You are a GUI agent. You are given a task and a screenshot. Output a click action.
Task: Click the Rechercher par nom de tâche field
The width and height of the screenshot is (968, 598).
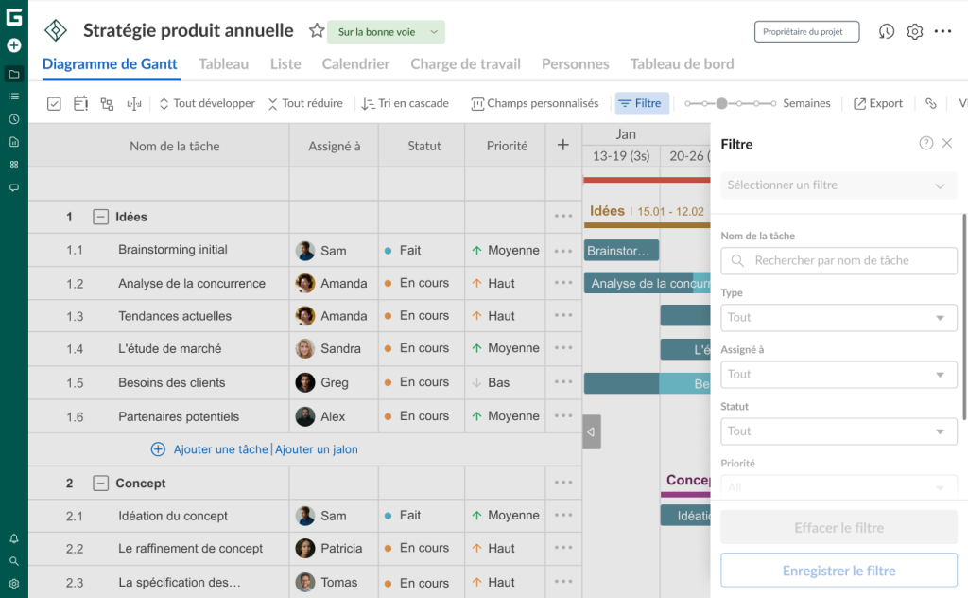838,261
